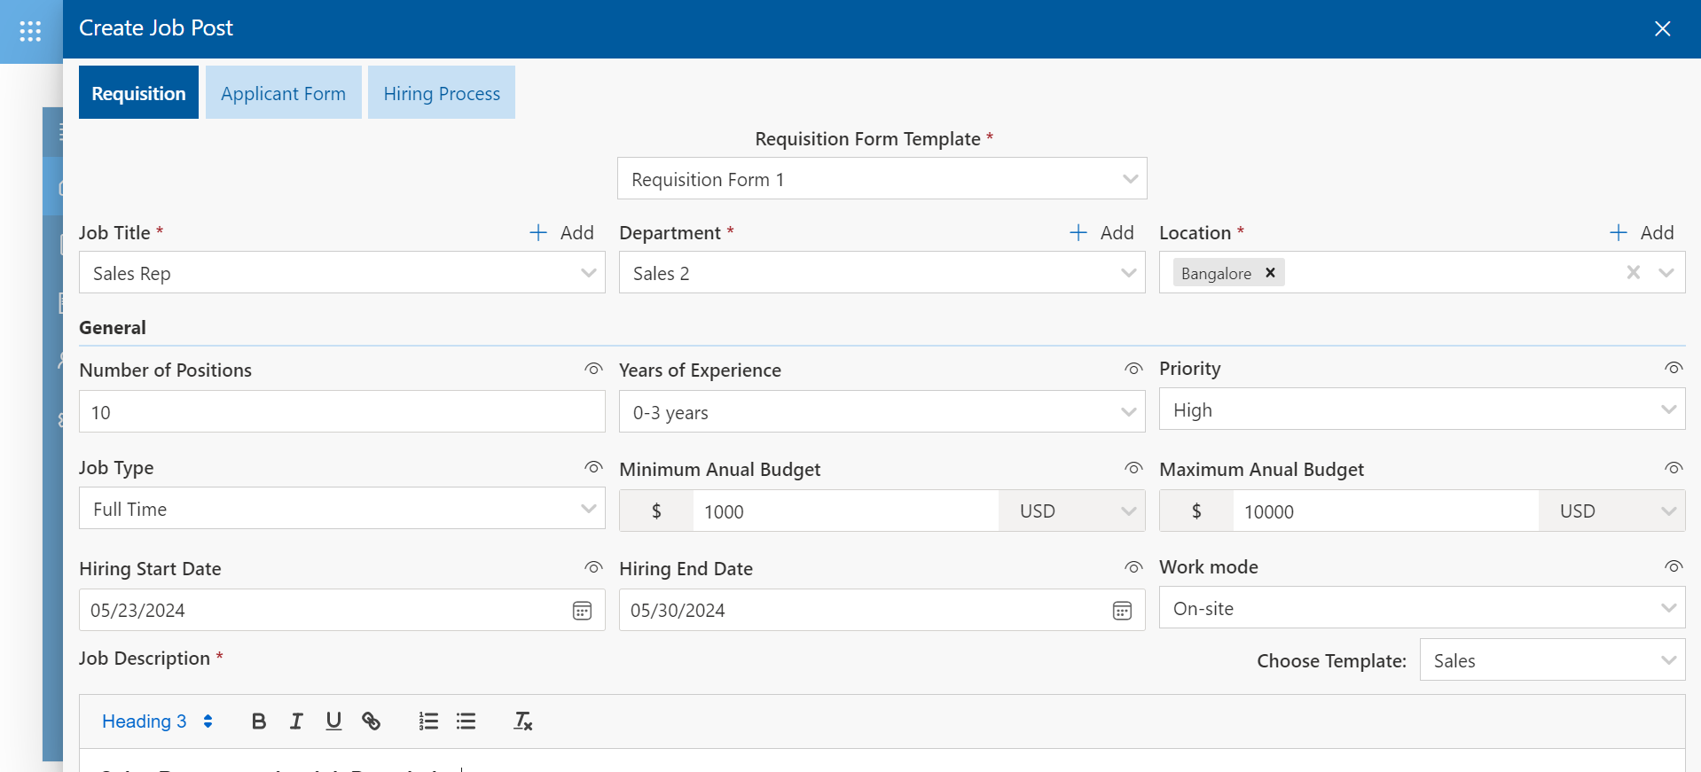The height and width of the screenshot is (772, 1701).
Task: Open the Job Title dropdown showing Sales Rep
Action: pyautogui.click(x=341, y=273)
